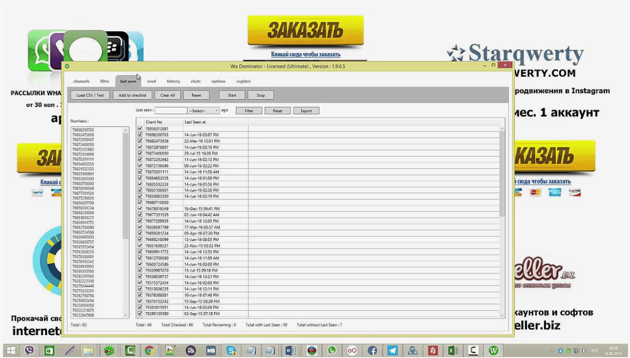The width and height of the screenshot is (630, 358).
Task: Click the Filter button beside the ago label
Action: (249, 111)
